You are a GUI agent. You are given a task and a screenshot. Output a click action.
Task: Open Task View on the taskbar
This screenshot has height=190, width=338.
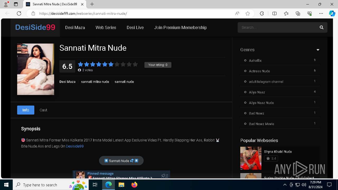pyautogui.click(x=95, y=185)
